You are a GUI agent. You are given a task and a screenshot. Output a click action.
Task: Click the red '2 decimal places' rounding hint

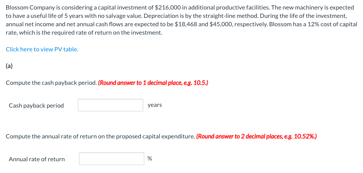[x=256, y=136]
